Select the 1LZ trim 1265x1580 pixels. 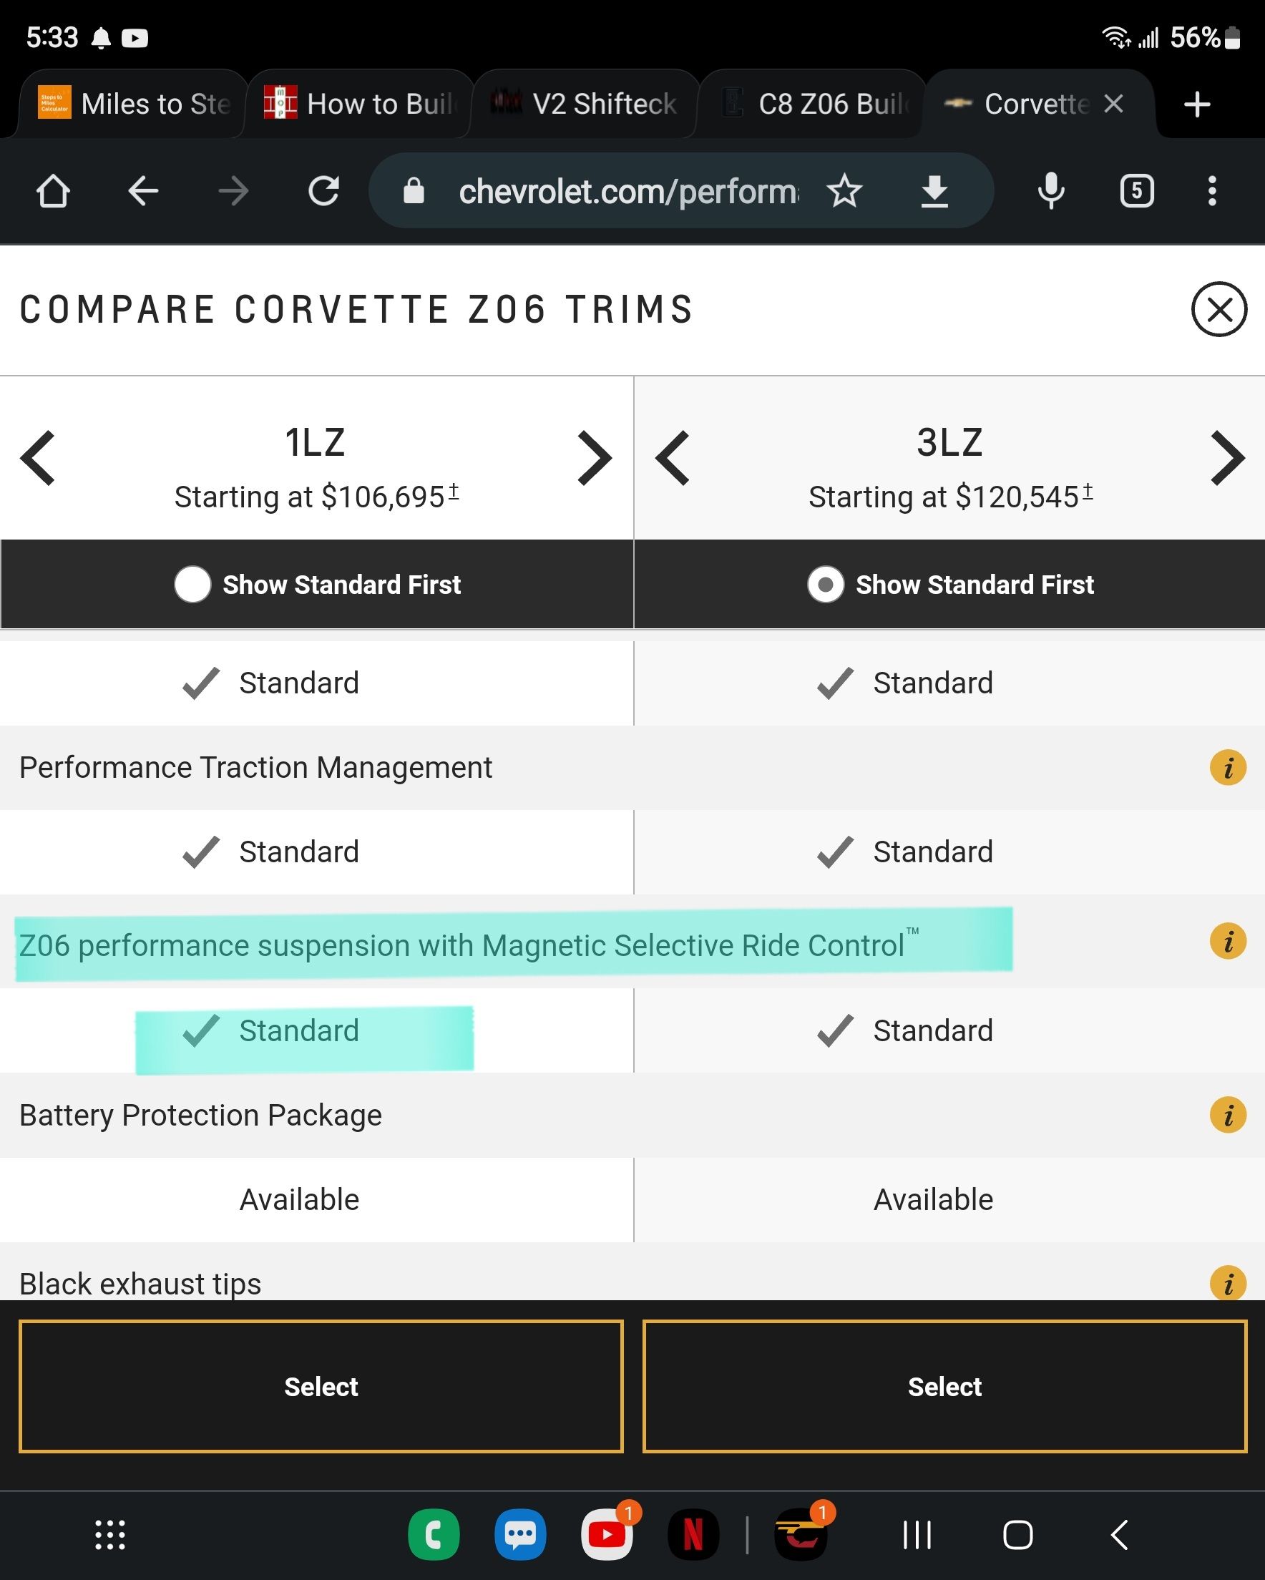pyautogui.click(x=321, y=1387)
